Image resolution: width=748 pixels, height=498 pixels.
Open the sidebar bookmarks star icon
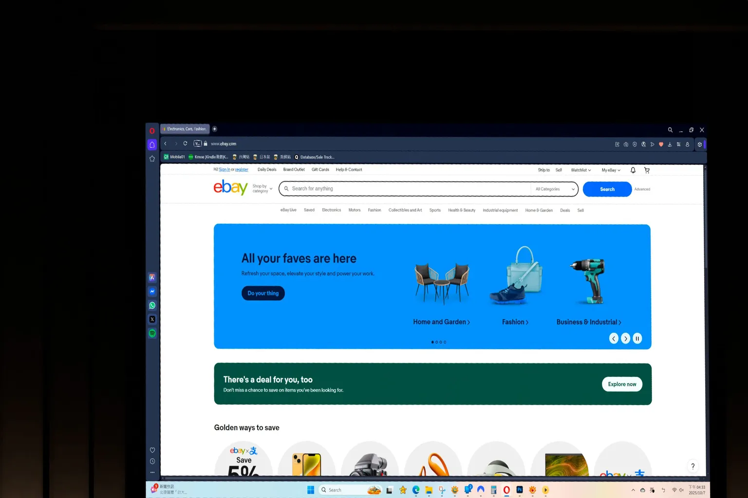152,159
